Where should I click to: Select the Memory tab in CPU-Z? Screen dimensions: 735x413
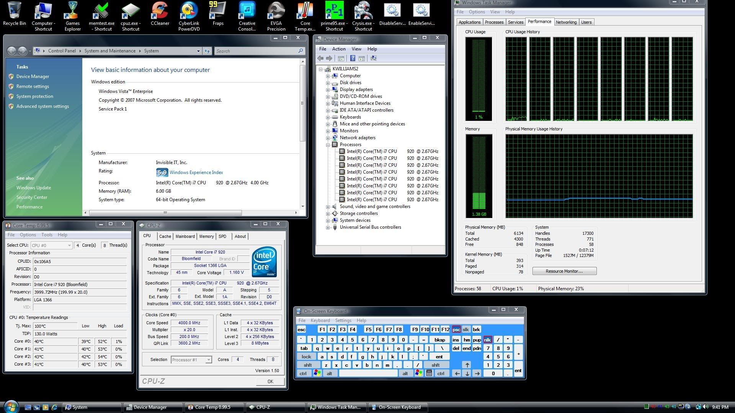(x=206, y=236)
